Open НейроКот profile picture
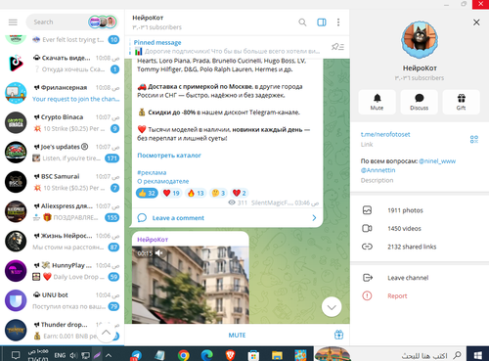Viewport: 489px width, 361px height. 420,39
